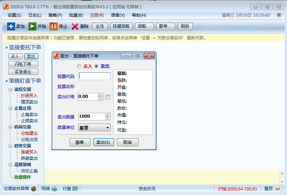Click the orange Stop pause icon

(53, 26)
